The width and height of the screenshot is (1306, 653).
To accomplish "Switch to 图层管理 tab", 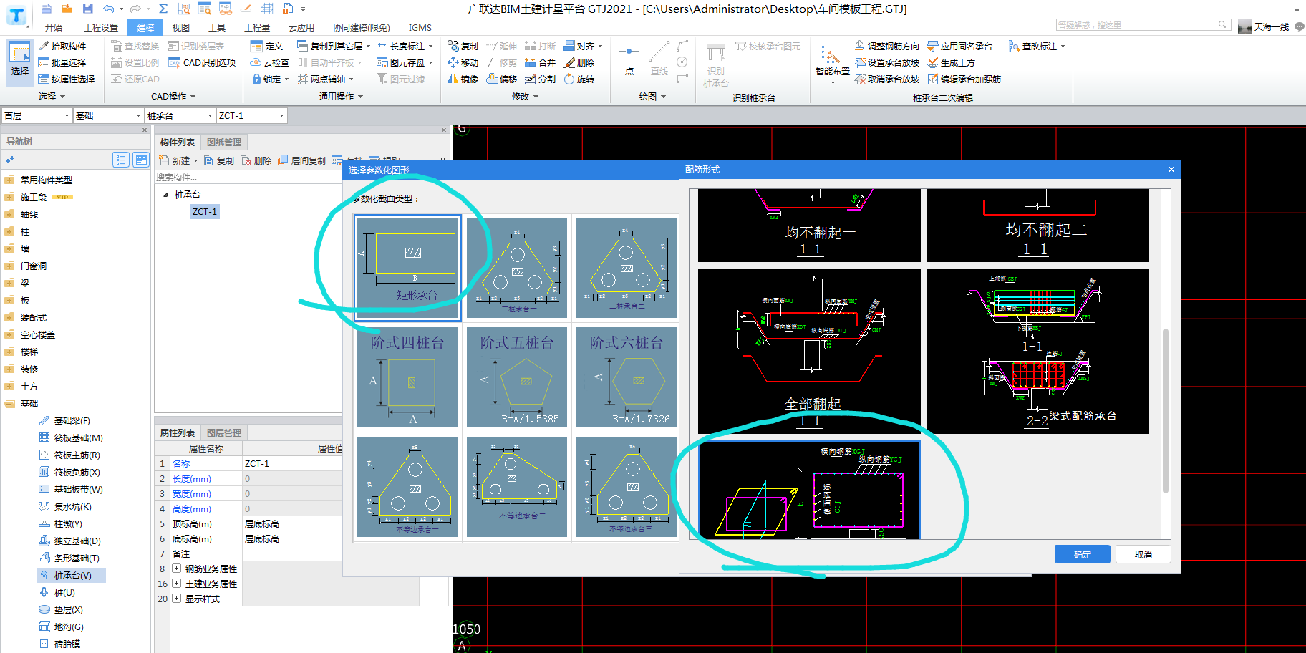I will coord(224,432).
